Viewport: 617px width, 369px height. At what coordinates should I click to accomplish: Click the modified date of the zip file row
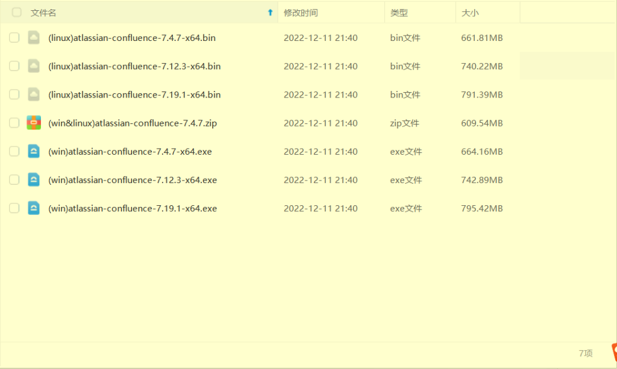[321, 123]
